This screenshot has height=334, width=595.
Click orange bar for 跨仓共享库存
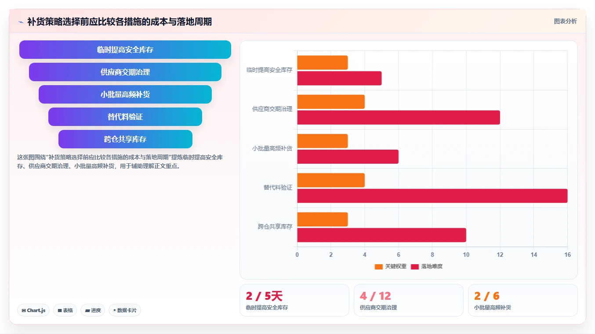(323, 219)
